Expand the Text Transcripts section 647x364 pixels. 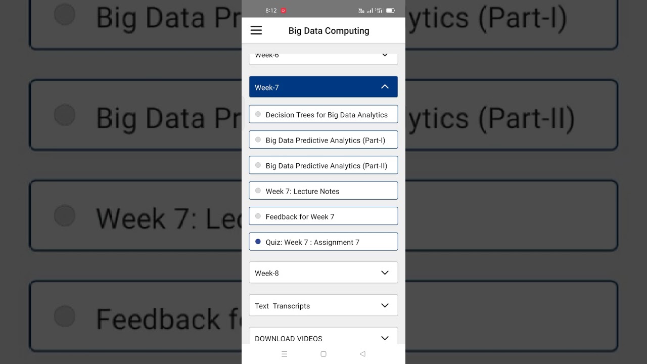[x=323, y=305]
